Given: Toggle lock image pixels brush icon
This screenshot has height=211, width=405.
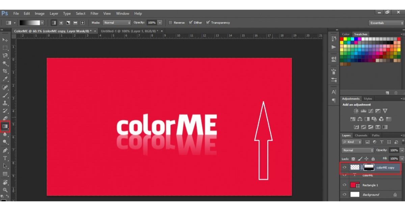Looking at the screenshot, I should (x=360, y=159).
